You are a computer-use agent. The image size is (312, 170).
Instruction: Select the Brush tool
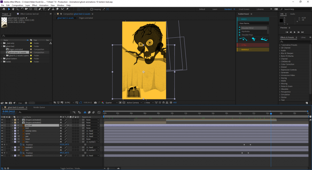49,9
